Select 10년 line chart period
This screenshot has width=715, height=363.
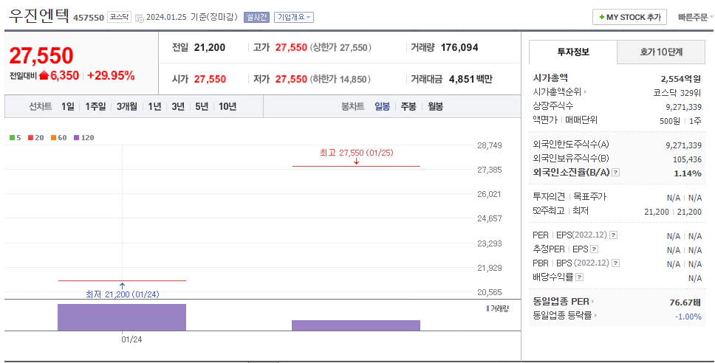point(227,106)
